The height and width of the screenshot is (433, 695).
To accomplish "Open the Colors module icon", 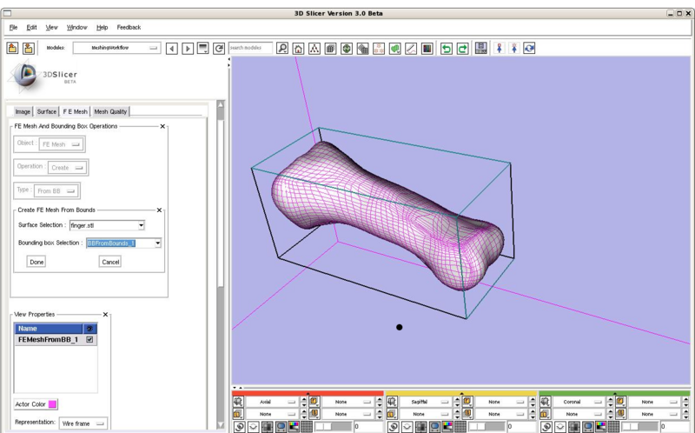I will (x=427, y=48).
